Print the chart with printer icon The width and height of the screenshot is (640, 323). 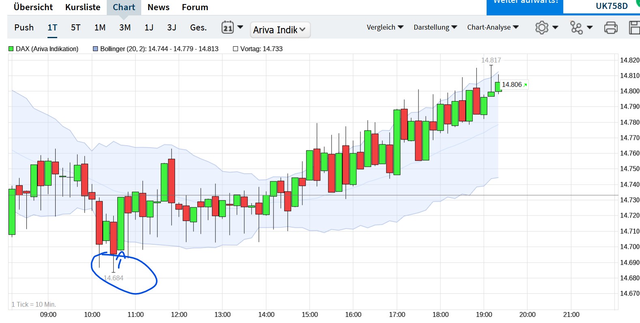(611, 28)
